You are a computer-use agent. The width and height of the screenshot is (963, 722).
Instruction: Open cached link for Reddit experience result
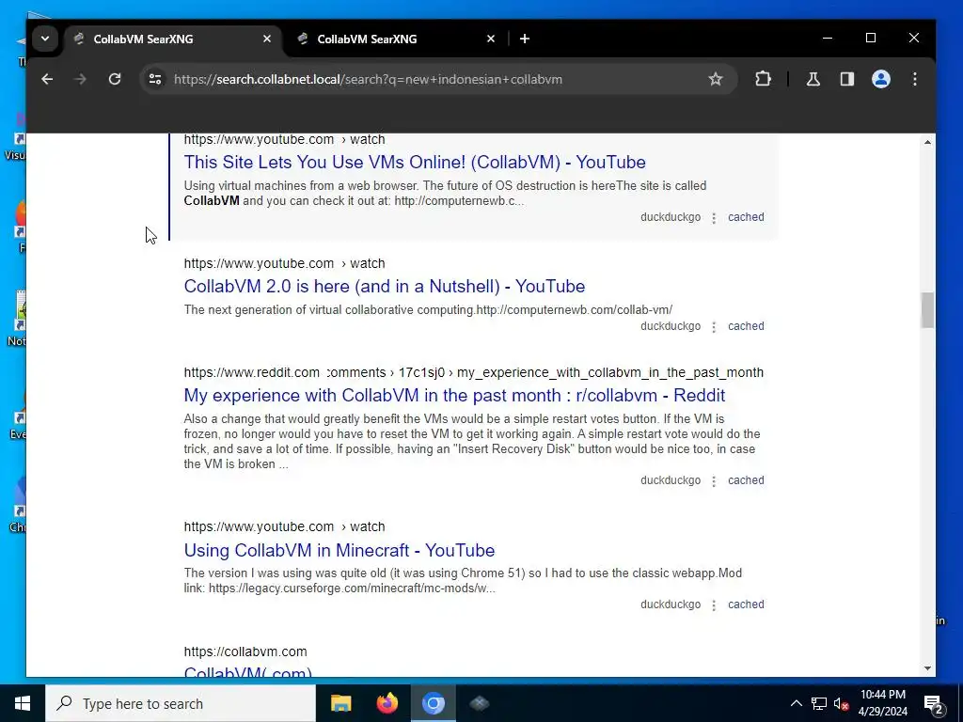(746, 480)
